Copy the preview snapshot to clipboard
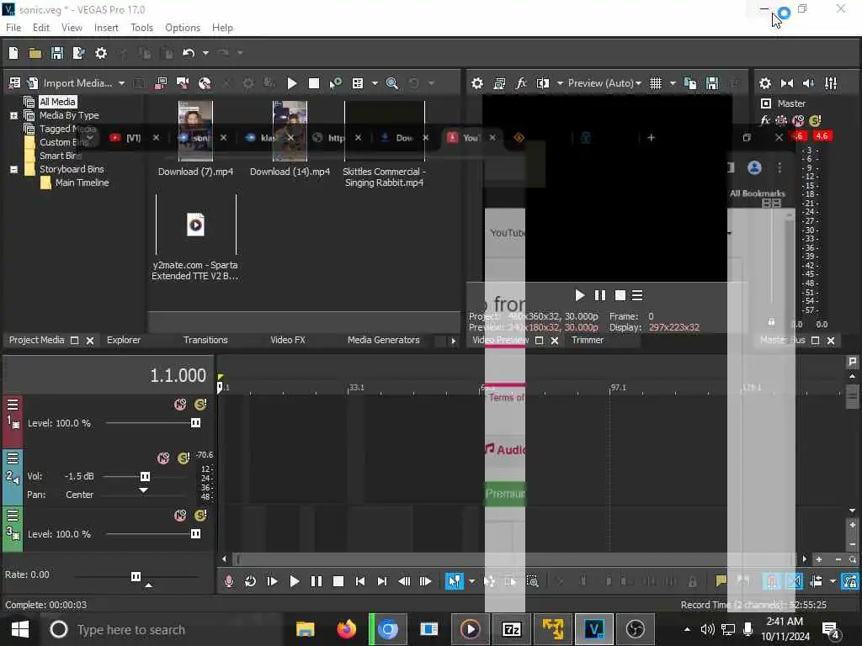The width and height of the screenshot is (862, 646). pos(690,83)
